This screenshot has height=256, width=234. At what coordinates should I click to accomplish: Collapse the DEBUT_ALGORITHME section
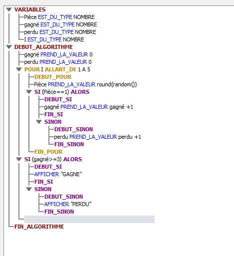click(9, 47)
